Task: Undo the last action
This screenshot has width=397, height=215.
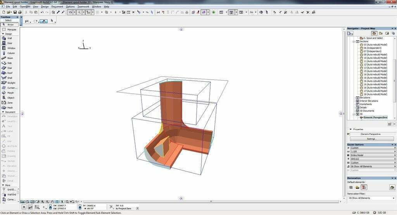Action: 42,12
